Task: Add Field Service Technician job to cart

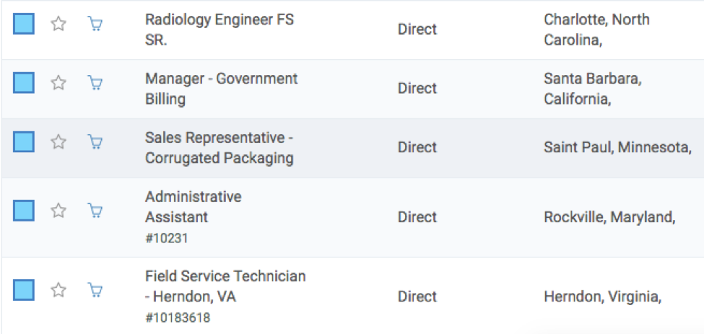Action: pos(95,290)
